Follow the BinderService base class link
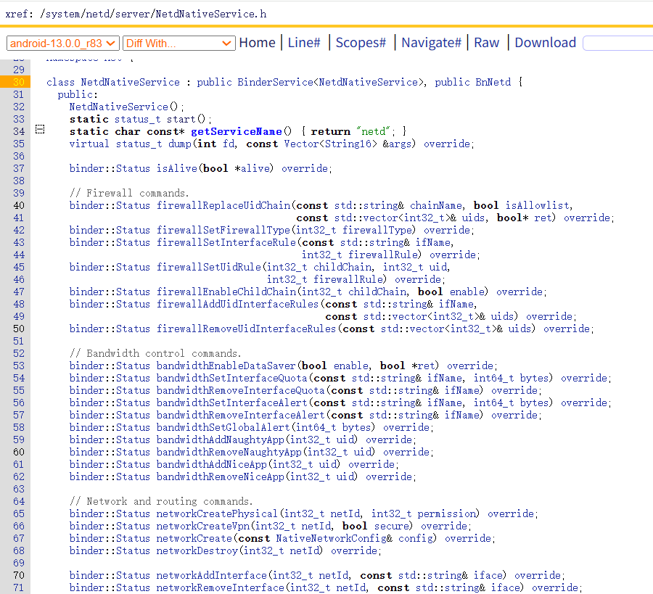This screenshot has height=594, width=653. coord(275,82)
